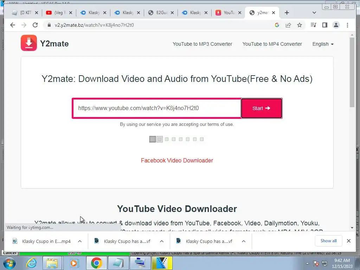360x270 pixels.
Task: Open a new browser tab
Action: click(x=287, y=13)
